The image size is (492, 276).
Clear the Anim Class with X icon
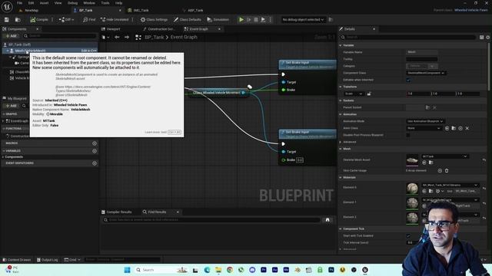pos(467,128)
